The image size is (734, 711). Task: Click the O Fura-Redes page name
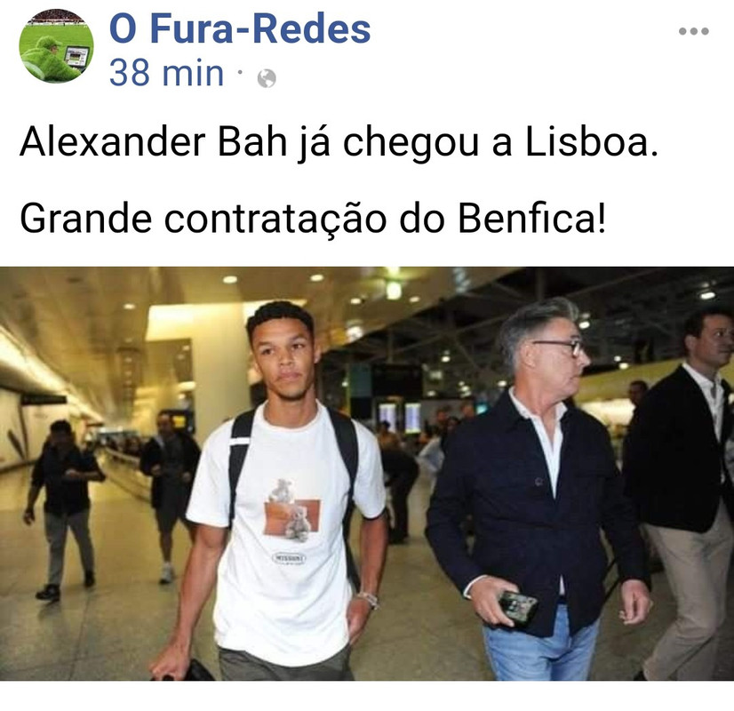pyautogui.click(x=240, y=28)
